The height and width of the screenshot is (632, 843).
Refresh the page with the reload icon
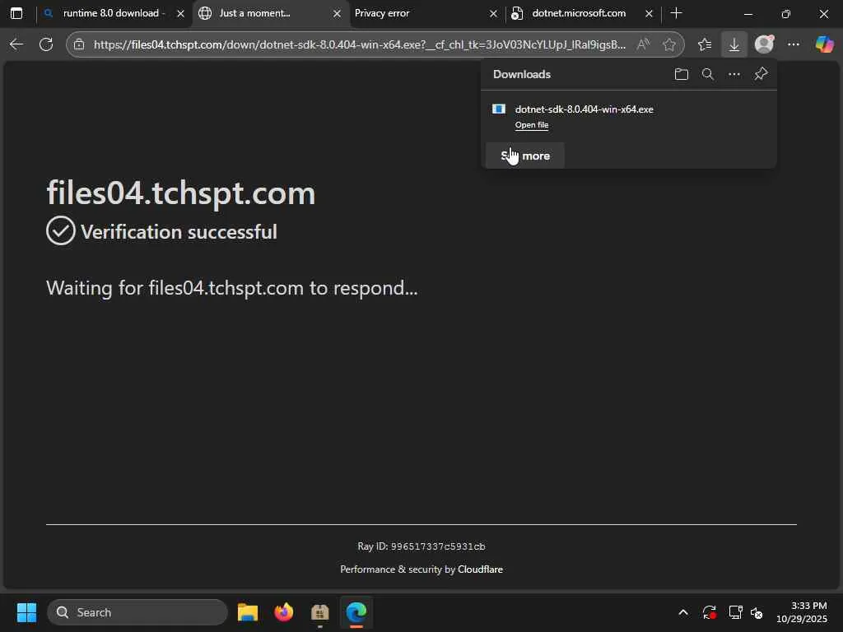pos(46,44)
